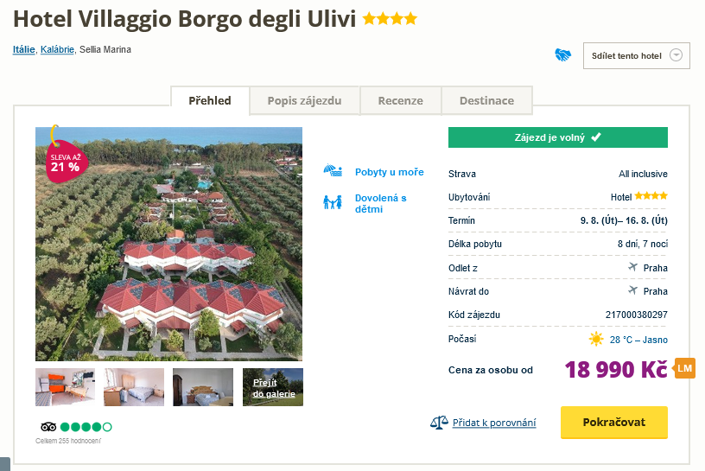Click the orange LM last-minute badge

point(685,368)
